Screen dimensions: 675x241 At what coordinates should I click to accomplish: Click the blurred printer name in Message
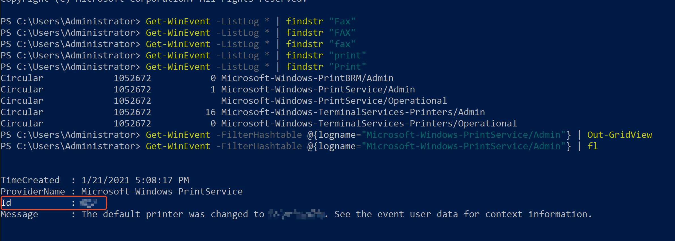296,214
